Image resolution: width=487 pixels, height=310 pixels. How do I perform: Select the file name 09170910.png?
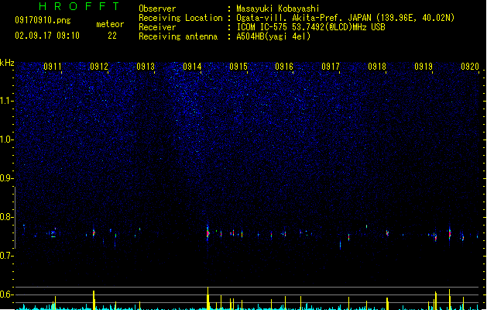click(x=43, y=20)
